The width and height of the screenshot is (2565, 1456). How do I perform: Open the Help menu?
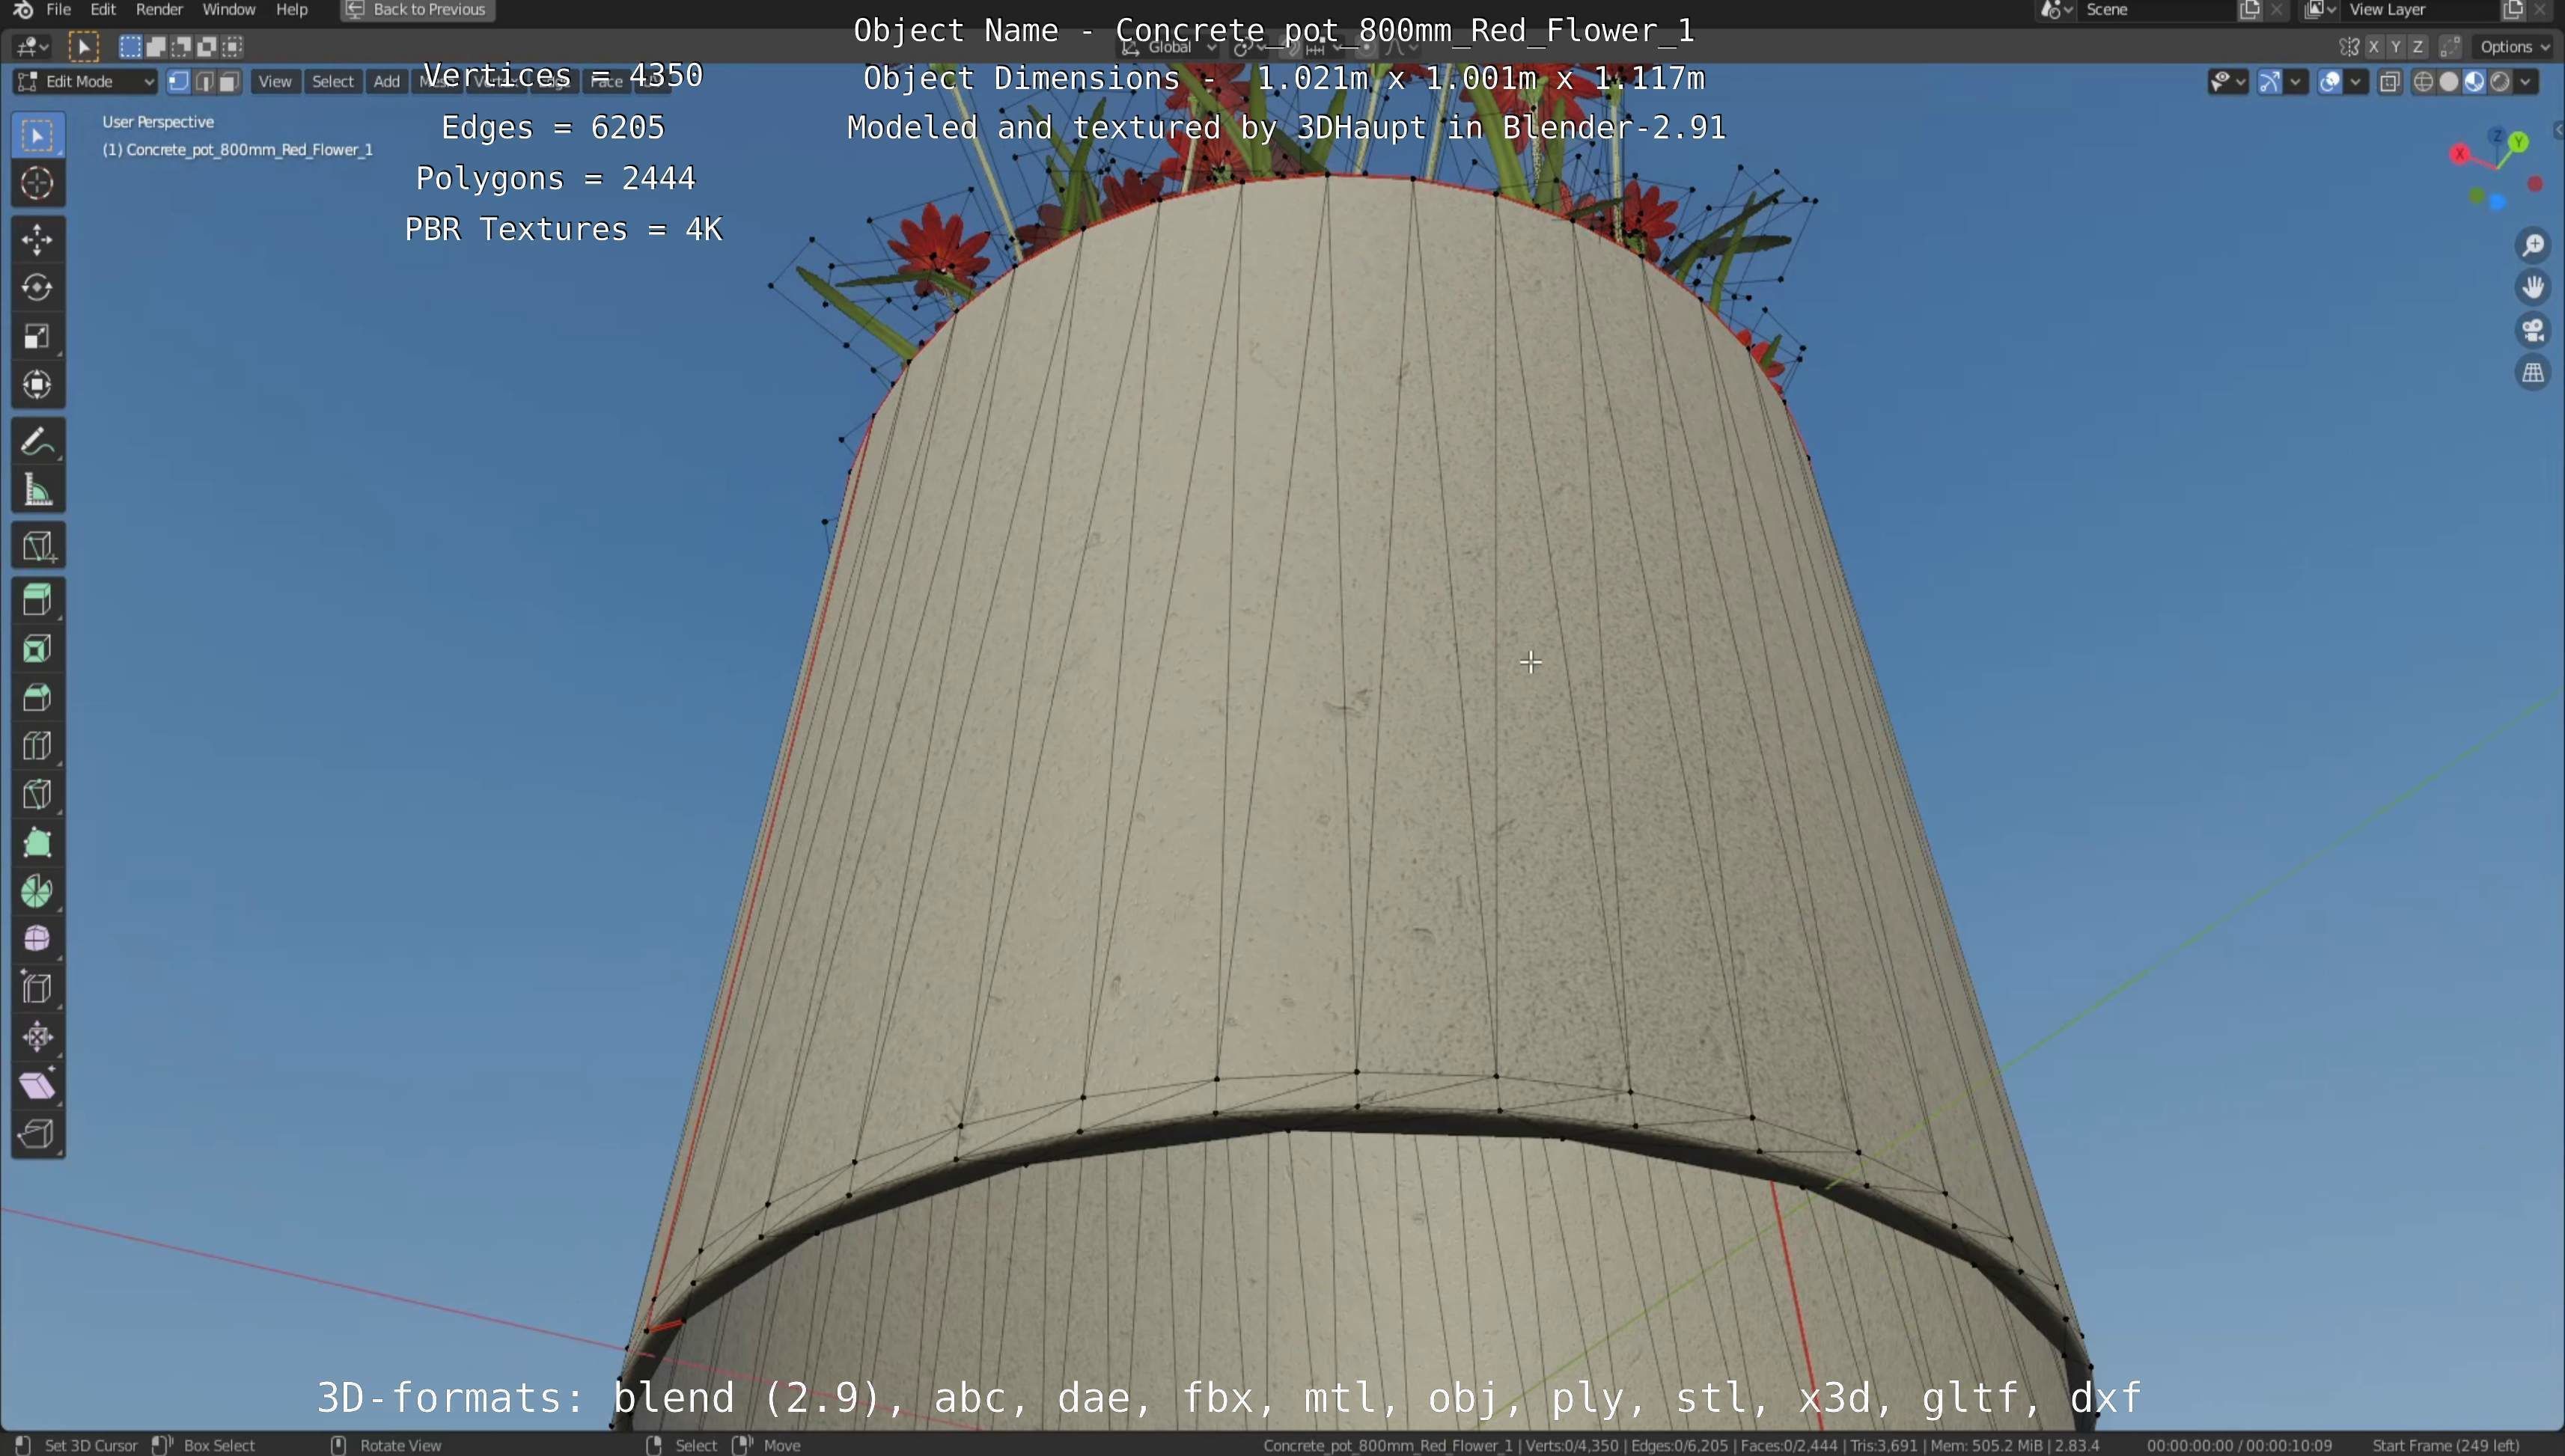pos(292,10)
